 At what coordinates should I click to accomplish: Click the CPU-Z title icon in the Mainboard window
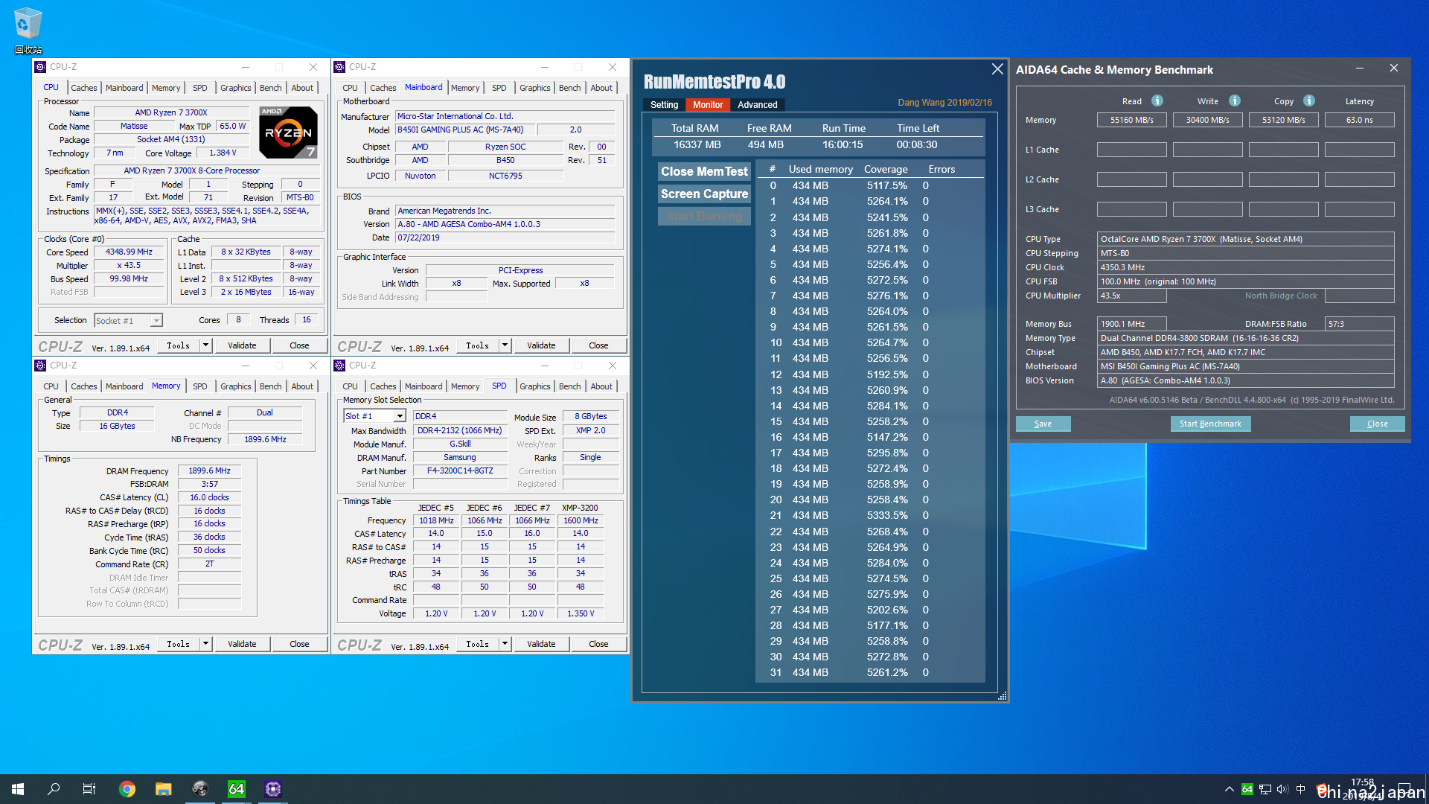click(x=339, y=67)
